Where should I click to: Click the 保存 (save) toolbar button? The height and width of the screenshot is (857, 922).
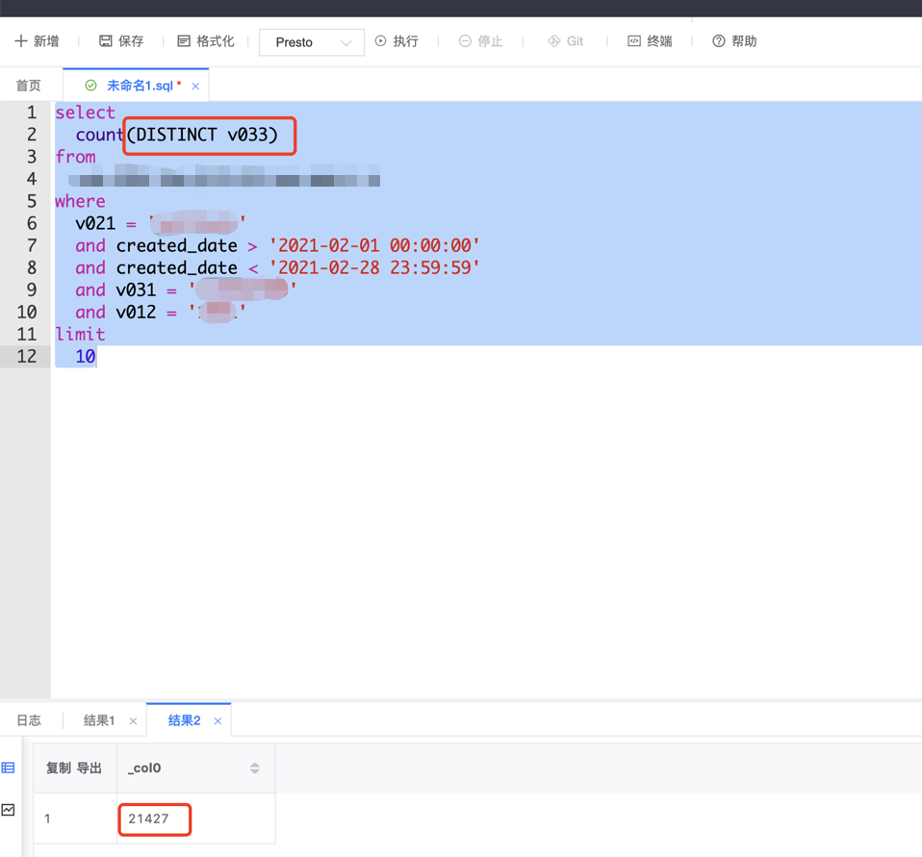(121, 41)
